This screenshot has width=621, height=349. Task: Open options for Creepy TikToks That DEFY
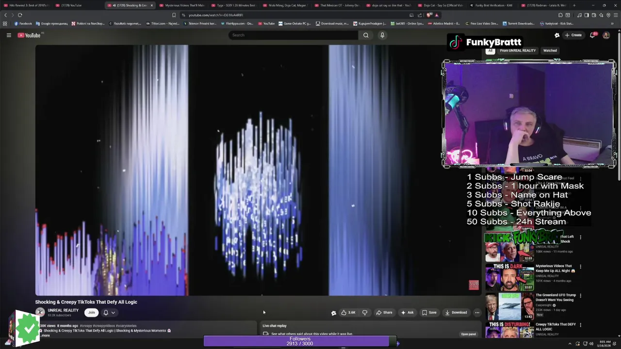580,324
